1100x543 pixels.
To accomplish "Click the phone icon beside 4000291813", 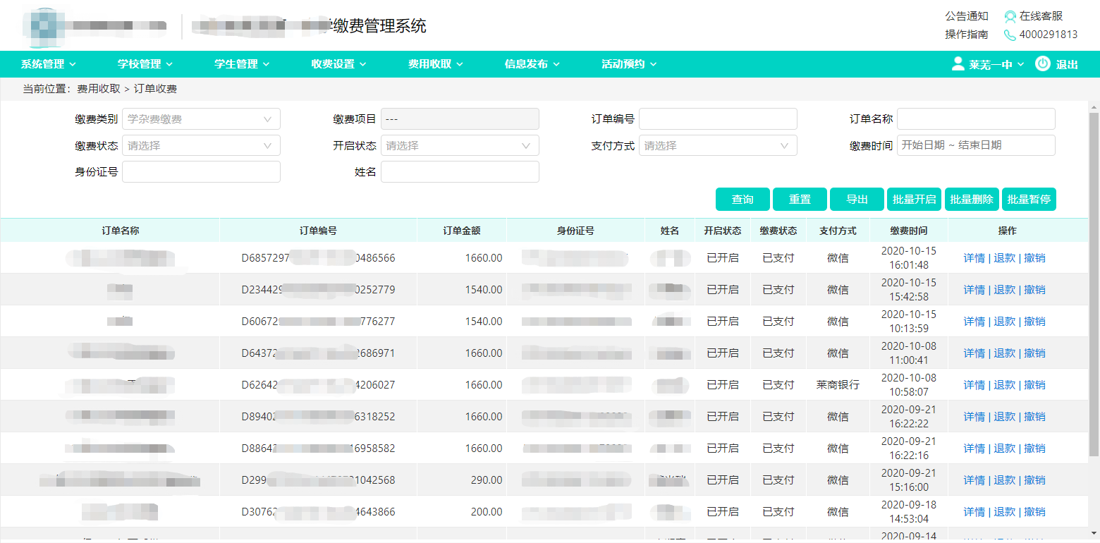I will tap(1010, 35).
